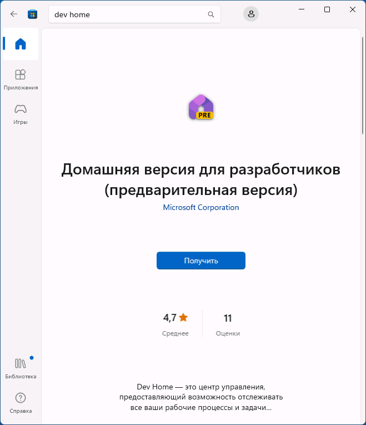366x425 pixels.
Task: Click the Microsoft Store logo icon
Action: [x=33, y=14]
